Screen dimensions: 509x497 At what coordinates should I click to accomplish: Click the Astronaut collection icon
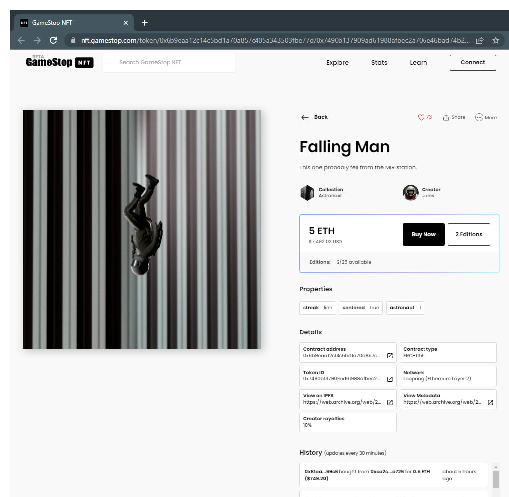click(x=307, y=193)
